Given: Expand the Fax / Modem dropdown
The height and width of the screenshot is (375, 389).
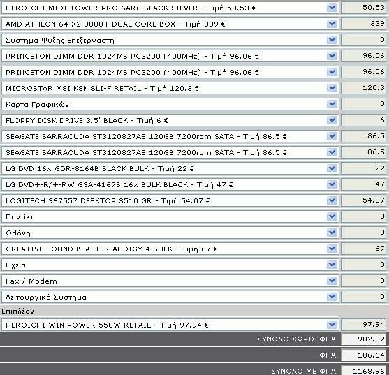Looking at the screenshot, I should [170, 281].
